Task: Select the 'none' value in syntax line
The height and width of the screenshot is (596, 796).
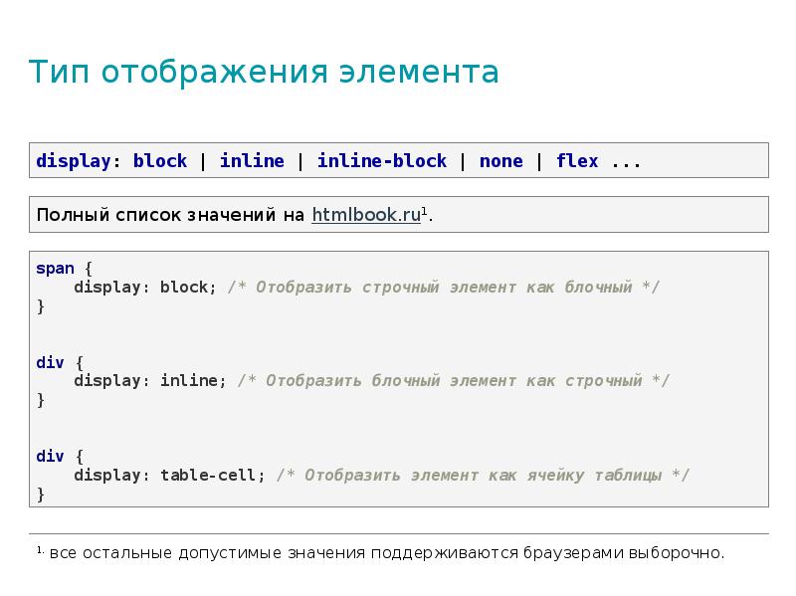Action: click(x=501, y=161)
